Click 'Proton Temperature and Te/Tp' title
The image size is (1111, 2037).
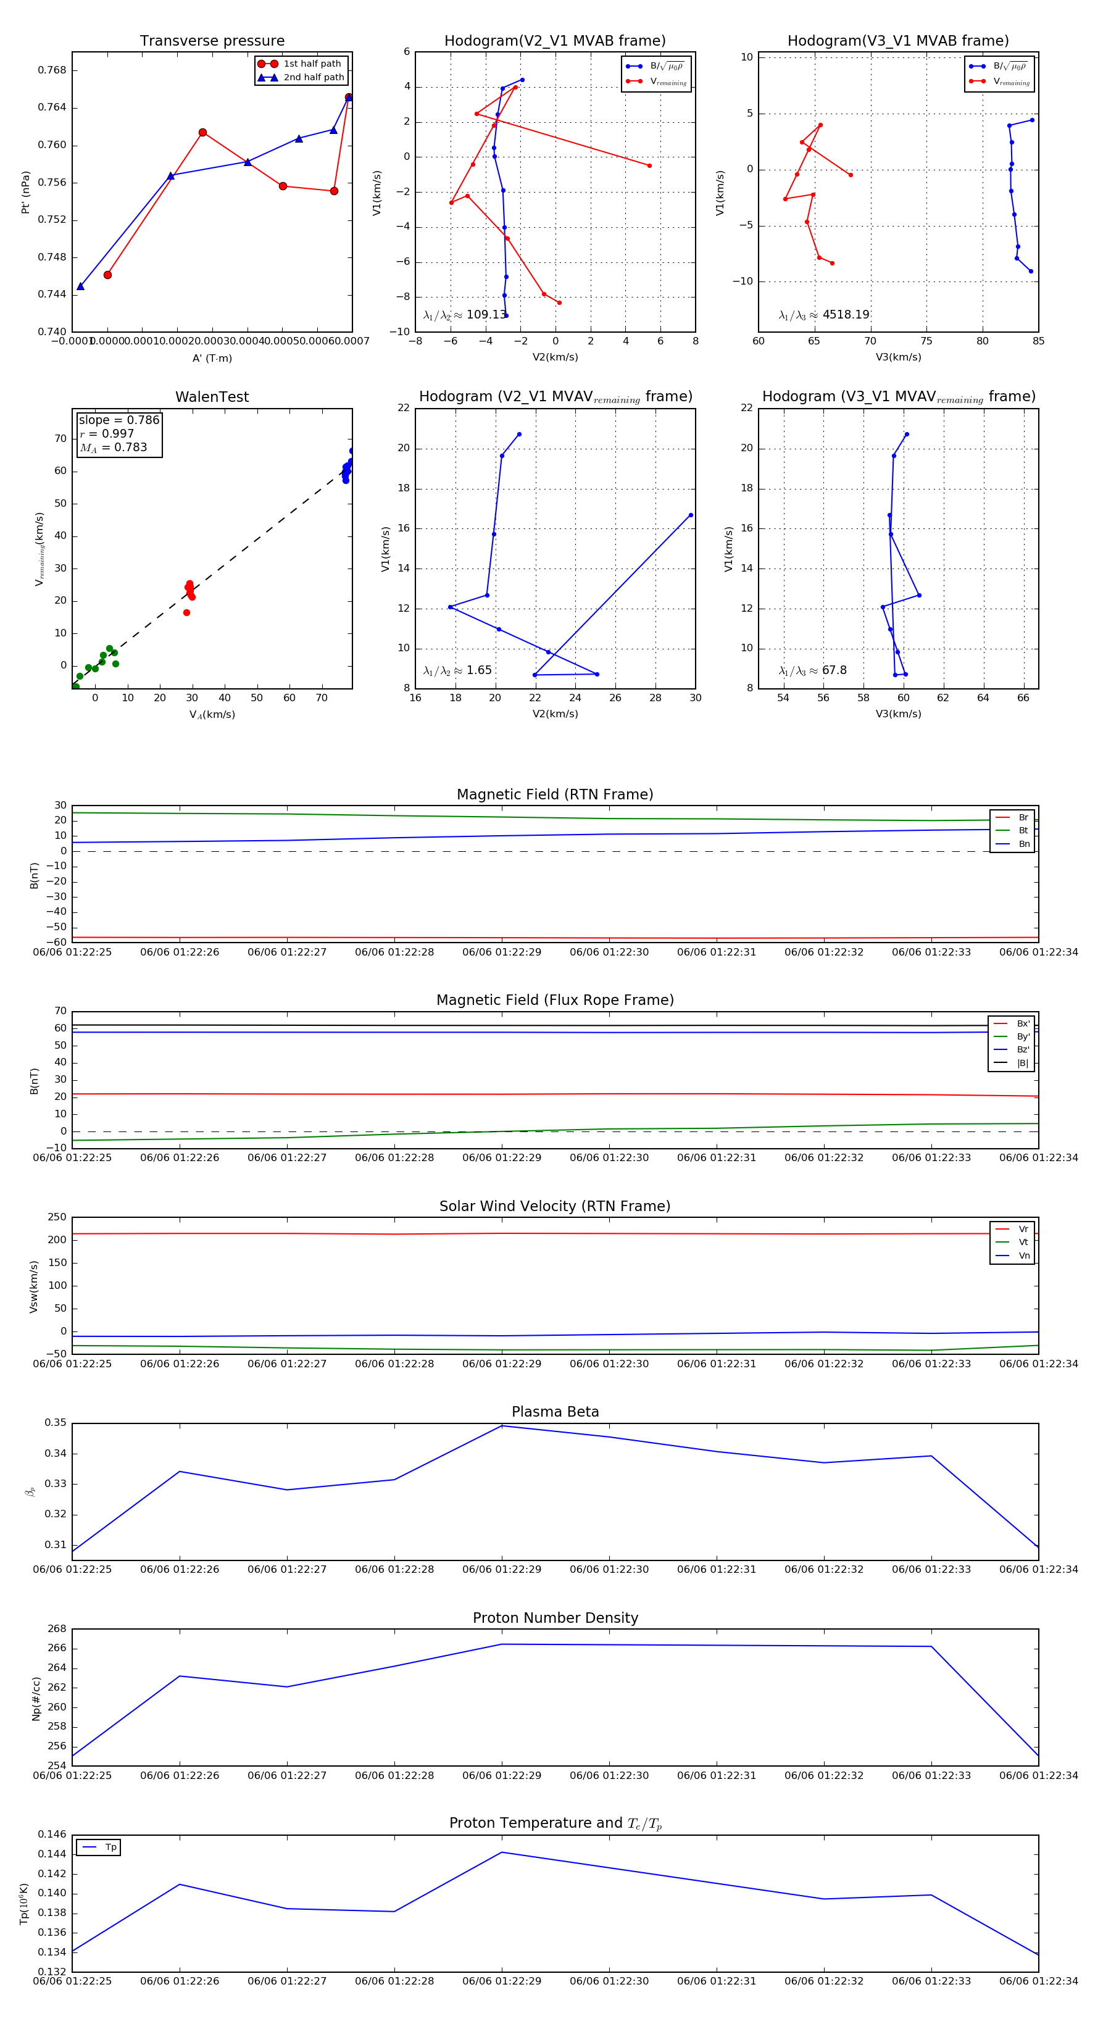pyautogui.click(x=555, y=1823)
